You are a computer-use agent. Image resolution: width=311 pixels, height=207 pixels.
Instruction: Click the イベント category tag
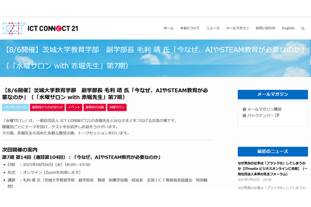point(74,107)
